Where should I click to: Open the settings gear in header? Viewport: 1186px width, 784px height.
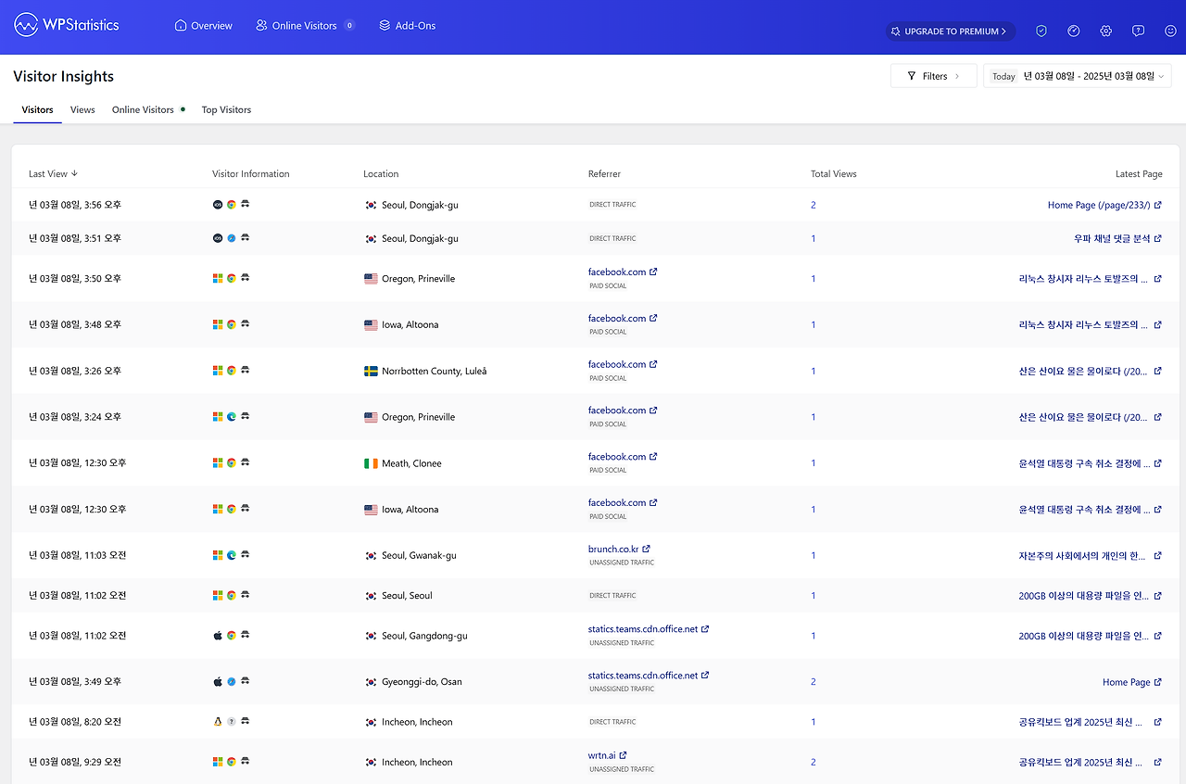1106,31
